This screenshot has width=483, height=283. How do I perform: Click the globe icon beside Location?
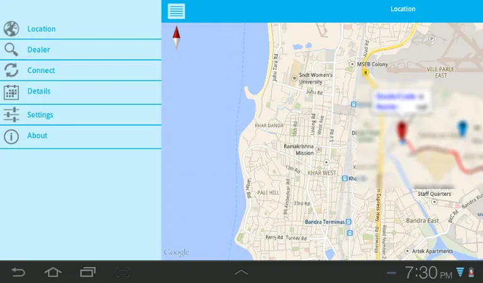[11, 29]
